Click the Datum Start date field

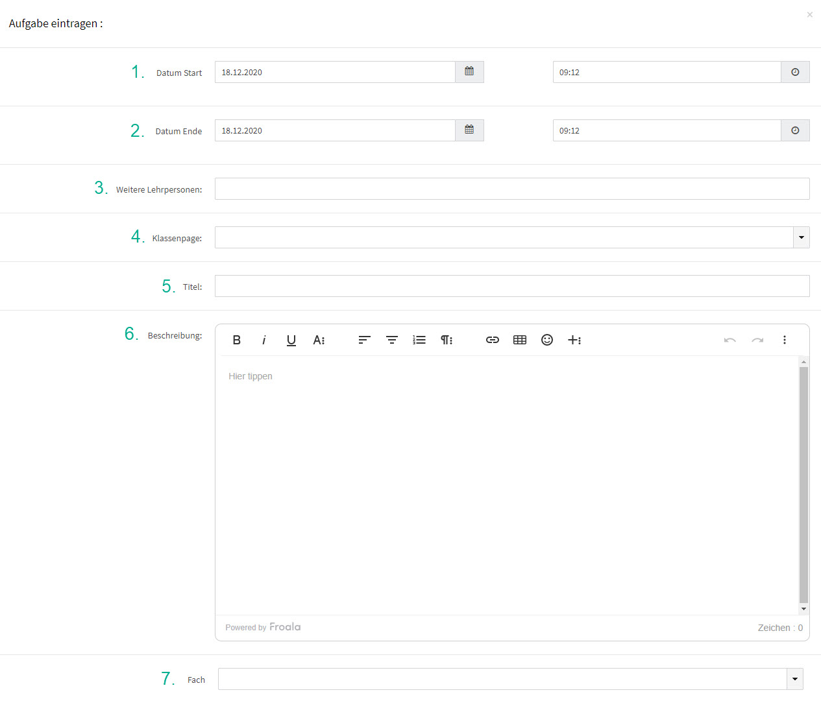[x=335, y=72]
